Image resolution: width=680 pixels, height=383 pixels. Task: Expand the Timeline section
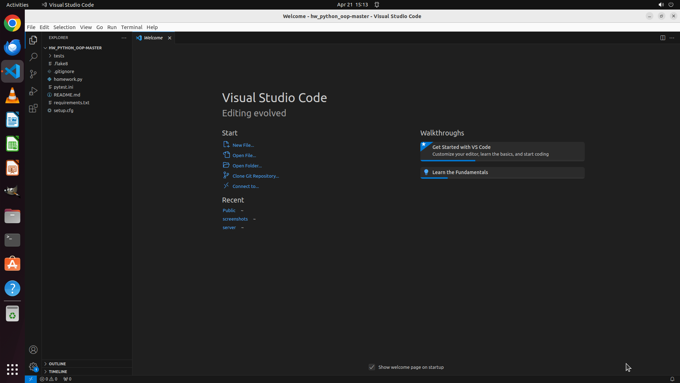click(58, 371)
